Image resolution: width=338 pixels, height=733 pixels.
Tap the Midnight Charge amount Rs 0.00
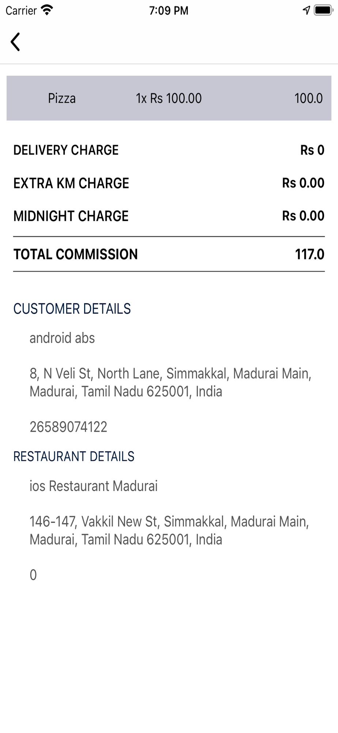pos(303,216)
